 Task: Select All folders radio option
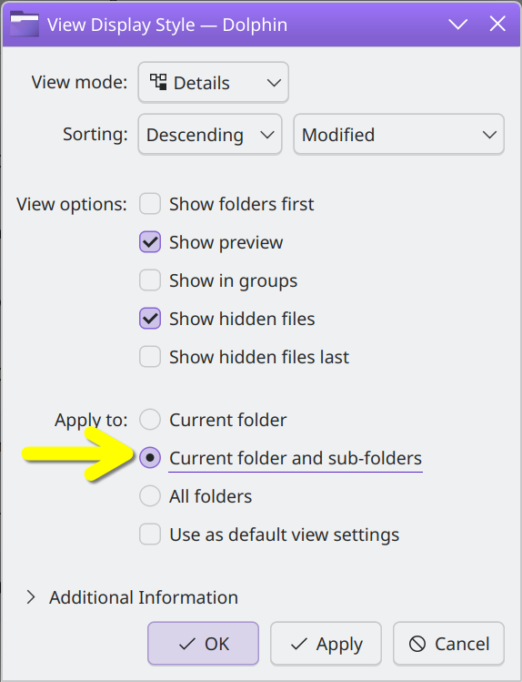click(150, 496)
